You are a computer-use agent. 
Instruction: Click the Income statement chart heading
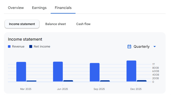click(25, 39)
